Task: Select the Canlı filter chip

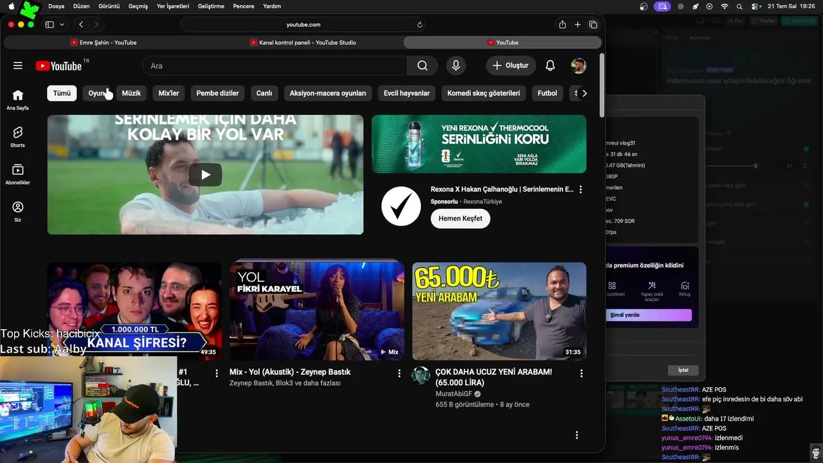Action: coord(264,93)
